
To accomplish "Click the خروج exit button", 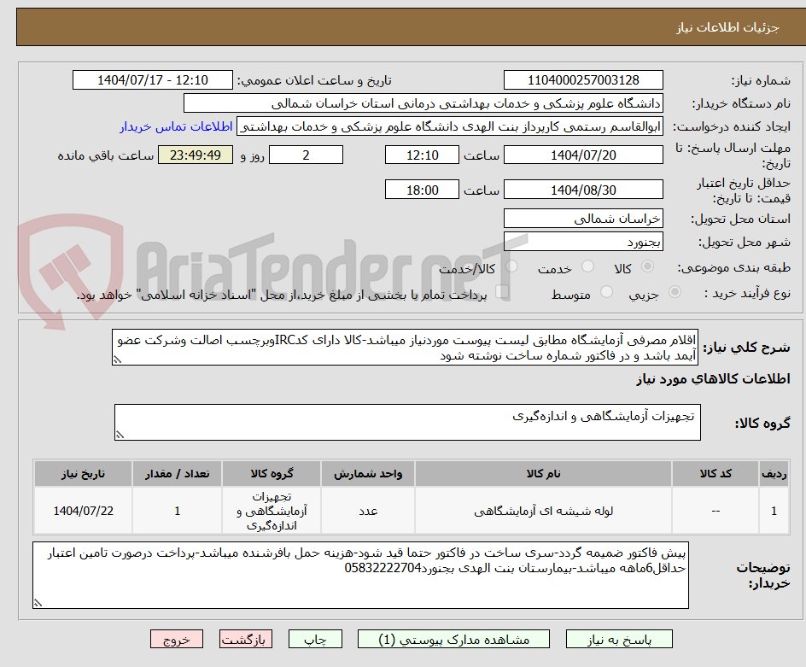I will point(177,639).
